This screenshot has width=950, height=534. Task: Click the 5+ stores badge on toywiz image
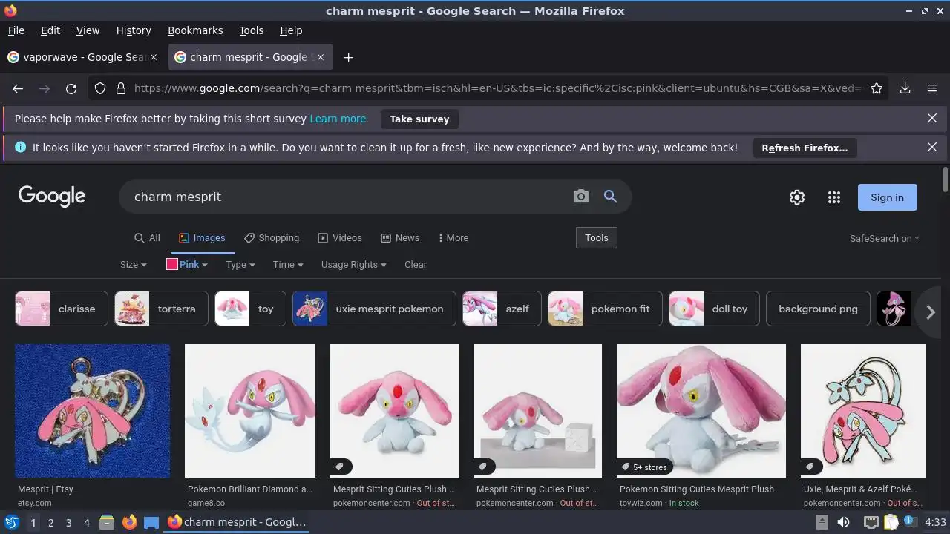pos(644,467)
